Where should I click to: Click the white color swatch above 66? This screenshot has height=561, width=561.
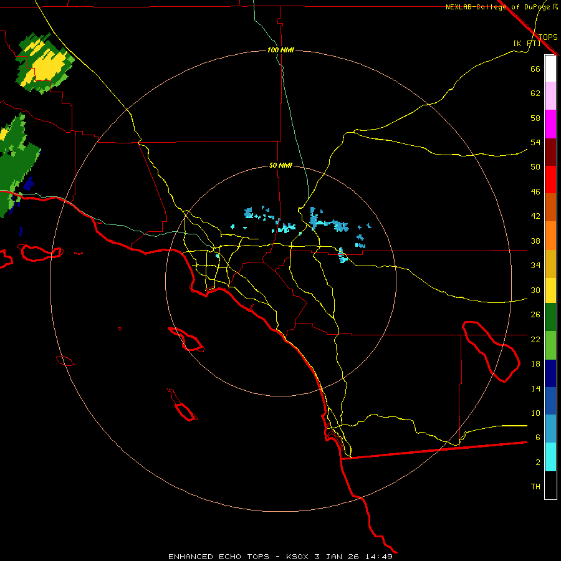coord(550,69)
